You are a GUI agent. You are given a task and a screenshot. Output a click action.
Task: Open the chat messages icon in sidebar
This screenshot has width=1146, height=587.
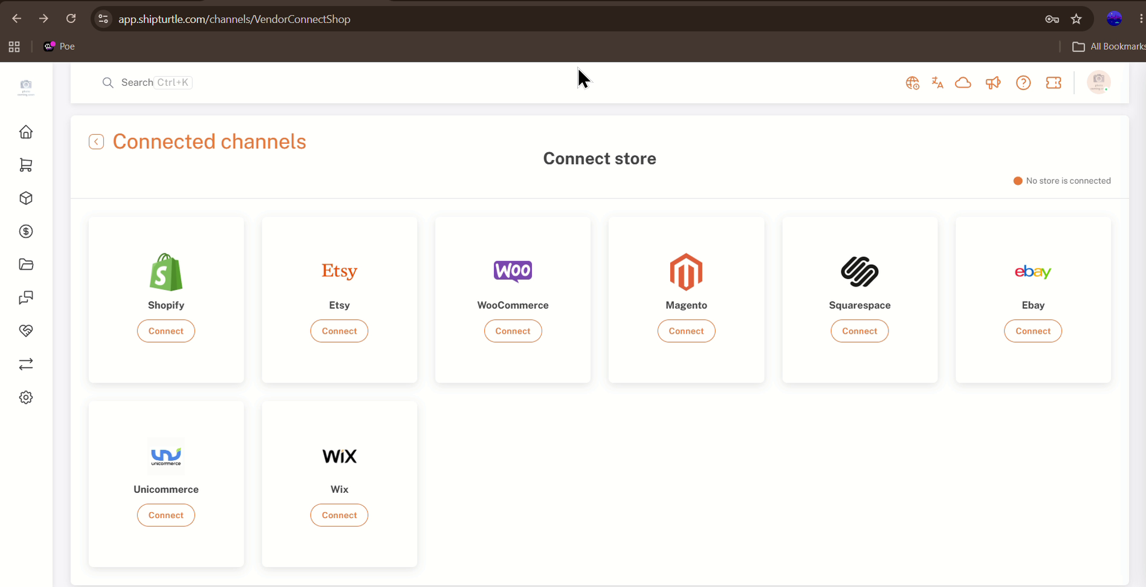[x=26, y=297]
